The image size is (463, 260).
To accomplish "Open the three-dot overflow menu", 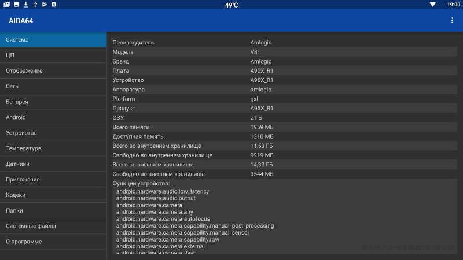I will [452, 20].
